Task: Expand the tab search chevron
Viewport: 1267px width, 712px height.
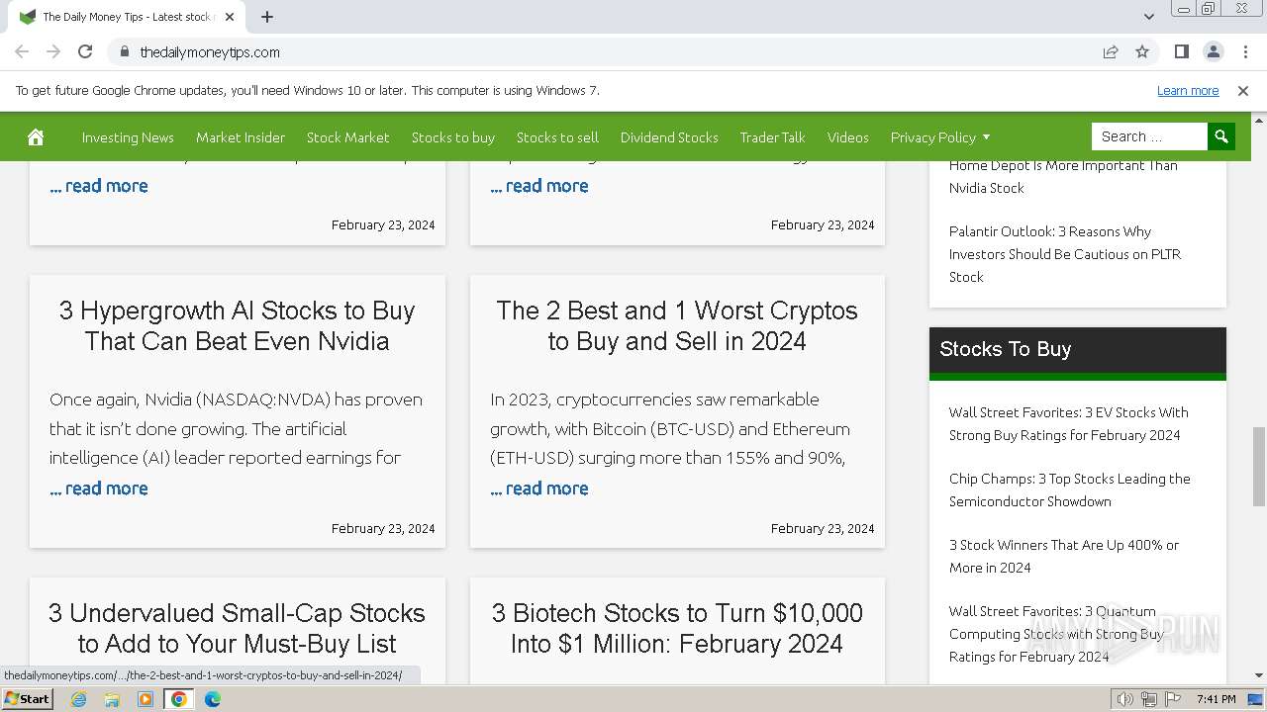Action: (1148, 17)
